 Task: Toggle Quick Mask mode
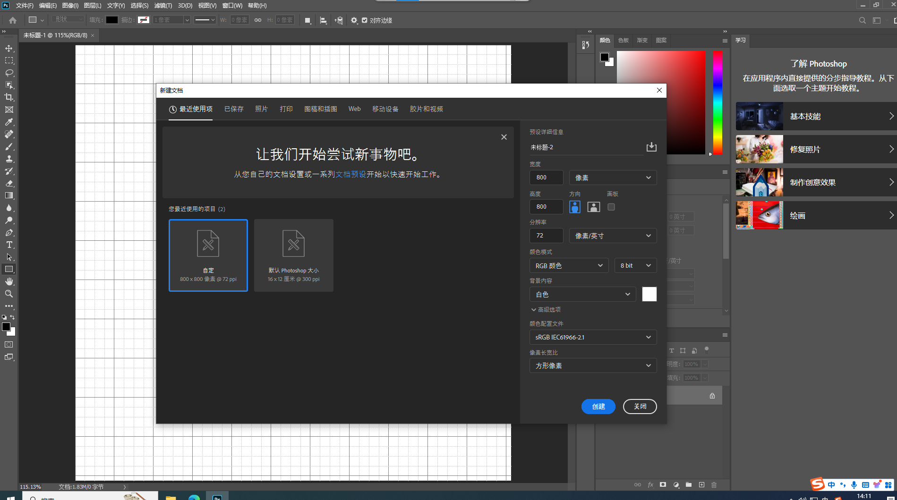pos(9,345)
